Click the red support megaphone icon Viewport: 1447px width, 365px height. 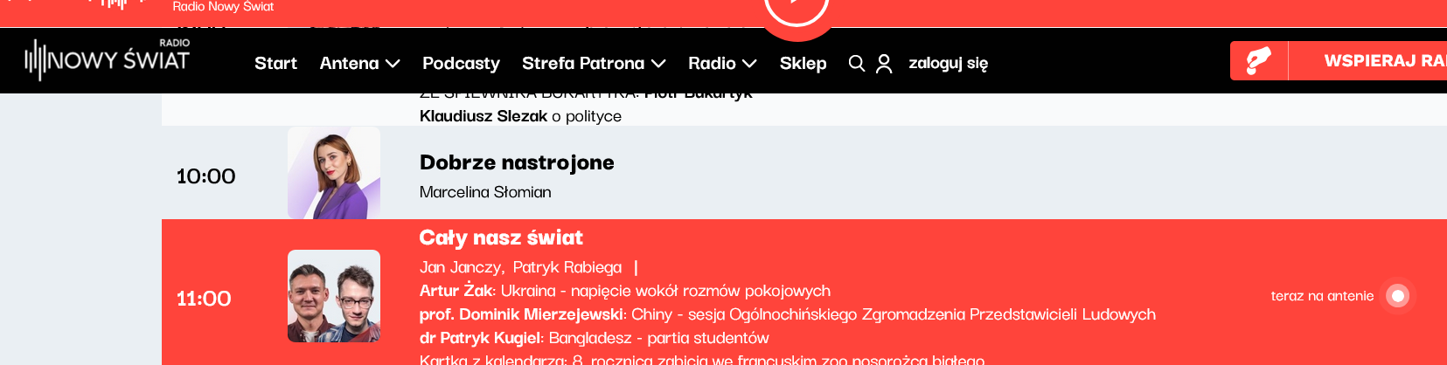click(x=1258, y=61)
